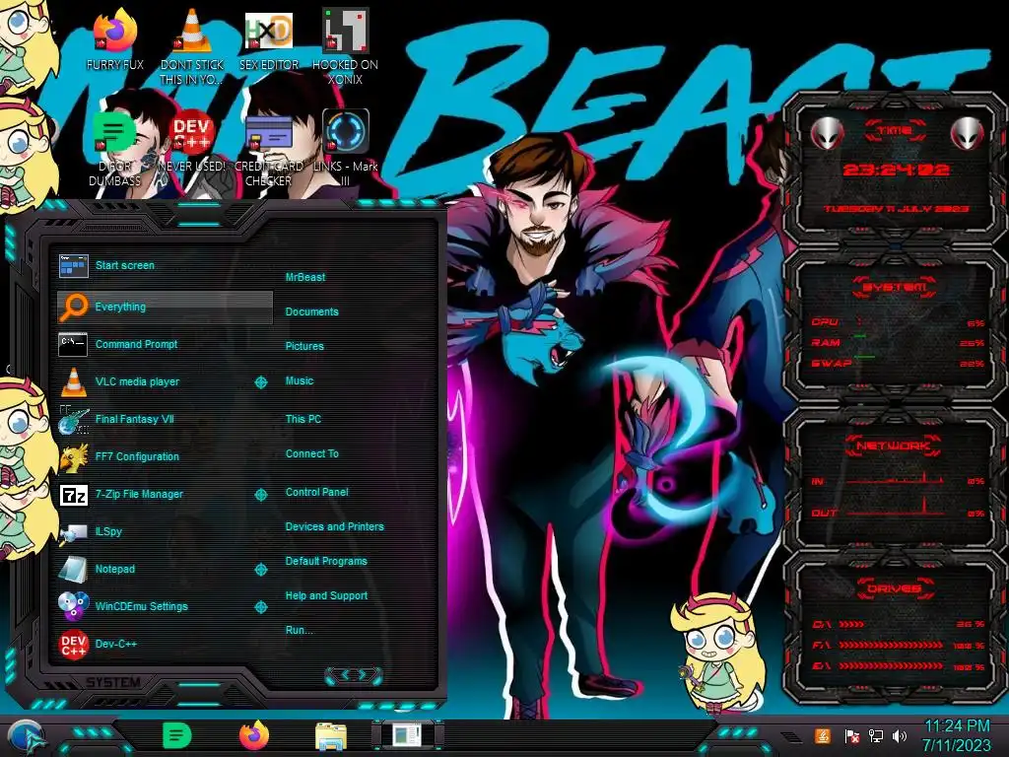Click the F:\ drive usage bar widget
Screen dimensions: 1009x757
(x=899, y=645)
